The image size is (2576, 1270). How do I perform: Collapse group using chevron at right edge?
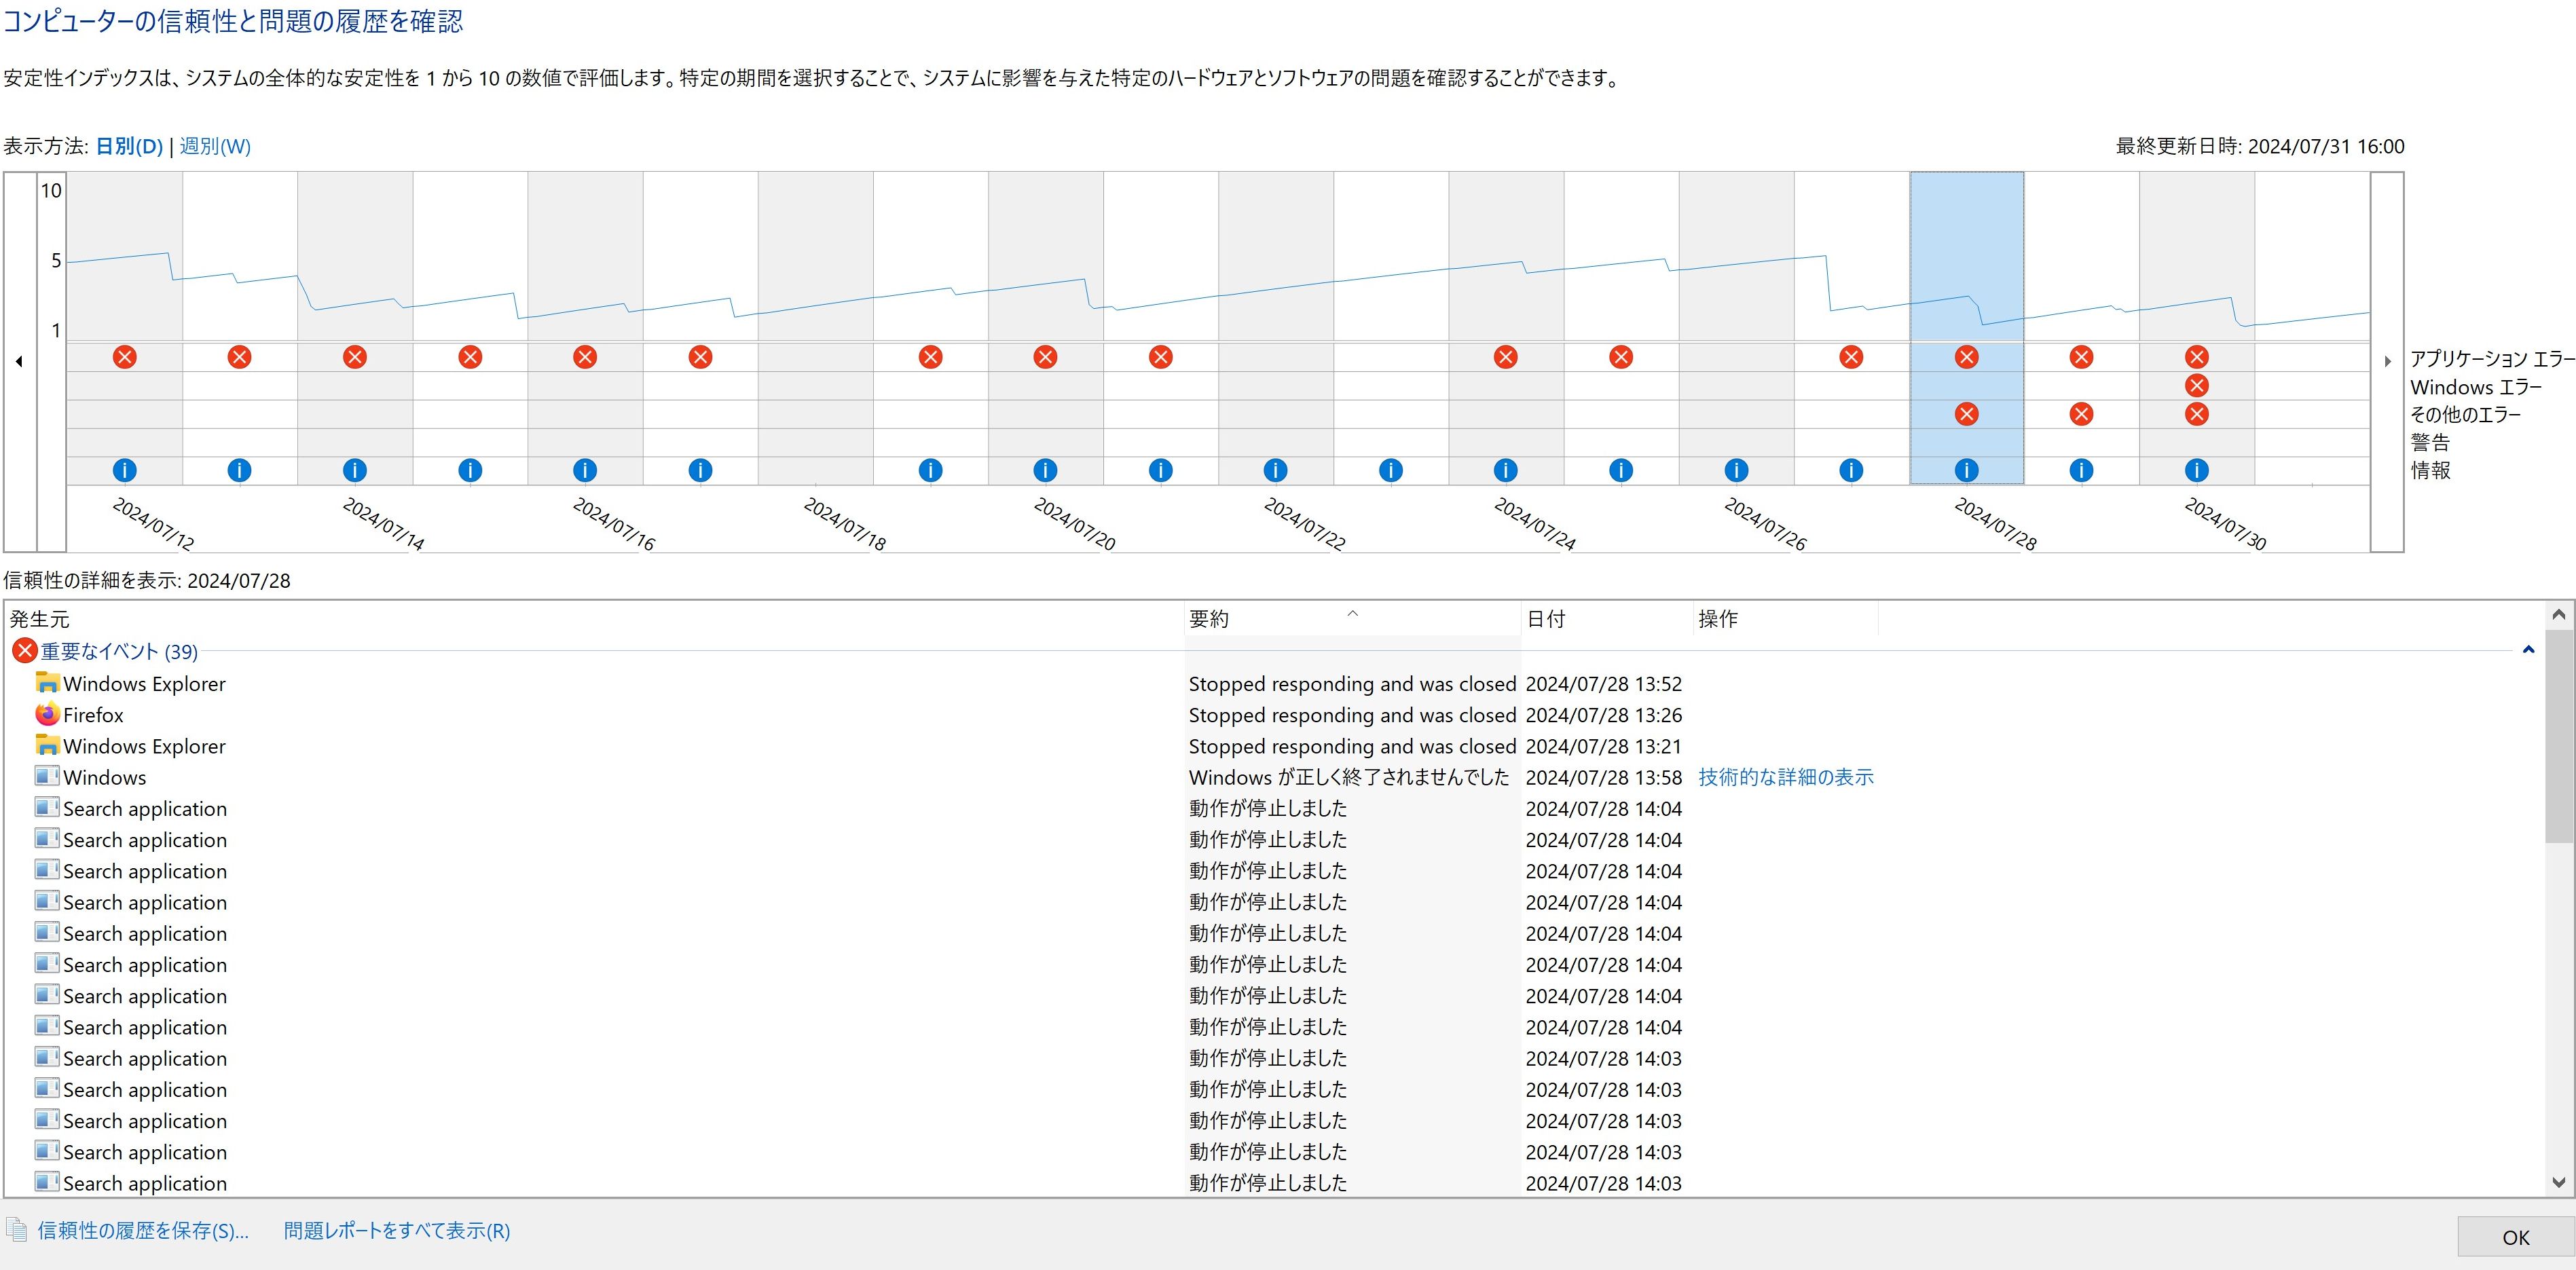pos(2528,650)
